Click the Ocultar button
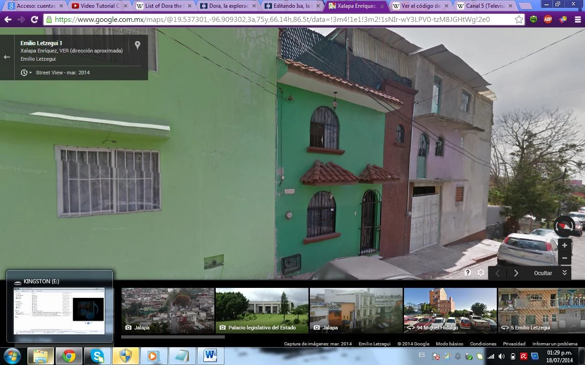Viewport: 585px width, 365px height. click(543, 273)
